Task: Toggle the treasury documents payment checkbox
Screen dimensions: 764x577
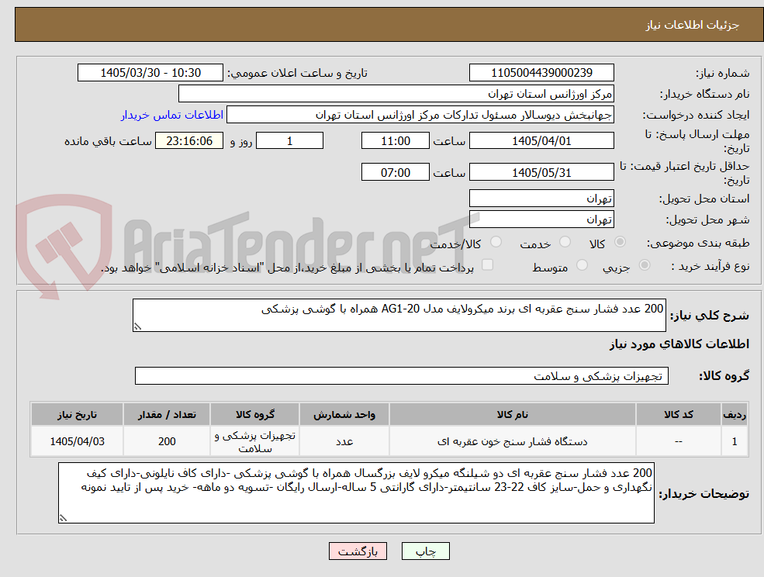Action: point(487,264)
